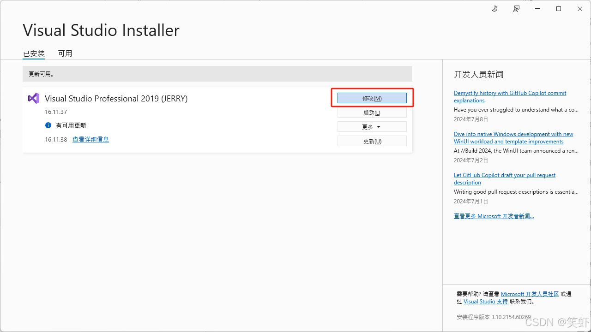Click the 更新可用。 notification banner
Image resolution: width=591 pixels, height=332 pixels.
(217, 74)
